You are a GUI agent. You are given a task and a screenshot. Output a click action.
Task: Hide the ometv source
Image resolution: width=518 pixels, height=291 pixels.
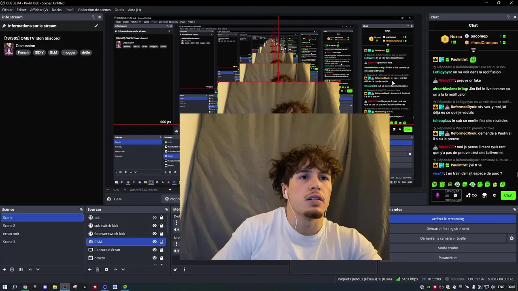(x=154, y=258)
